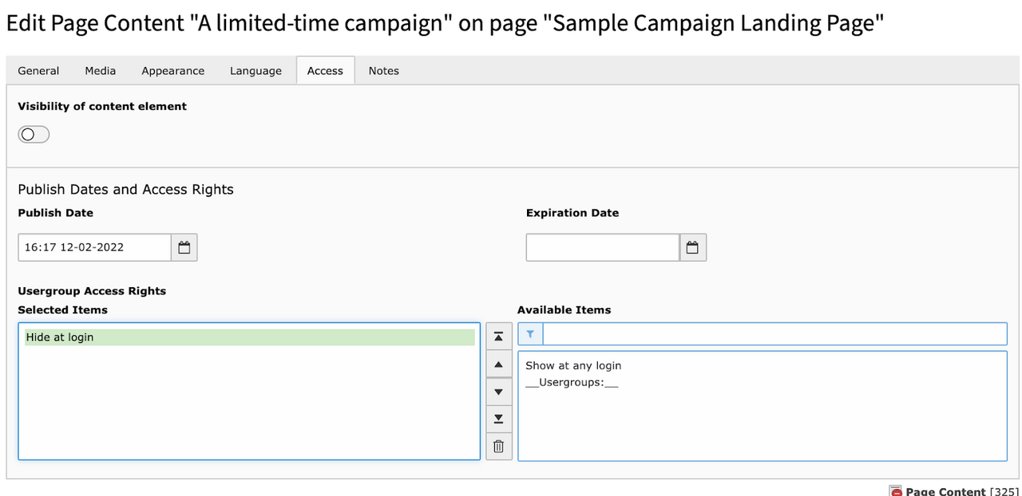Switch to the General tab
Image resolution: width=1022 pixels, height=496 pixels.
[38, 70]
